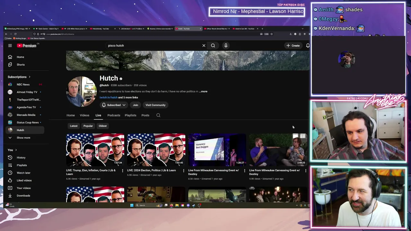Click Hutch channel avatar picture
Viewport: 411px width, 231px height.
click(x=81, y=91)
